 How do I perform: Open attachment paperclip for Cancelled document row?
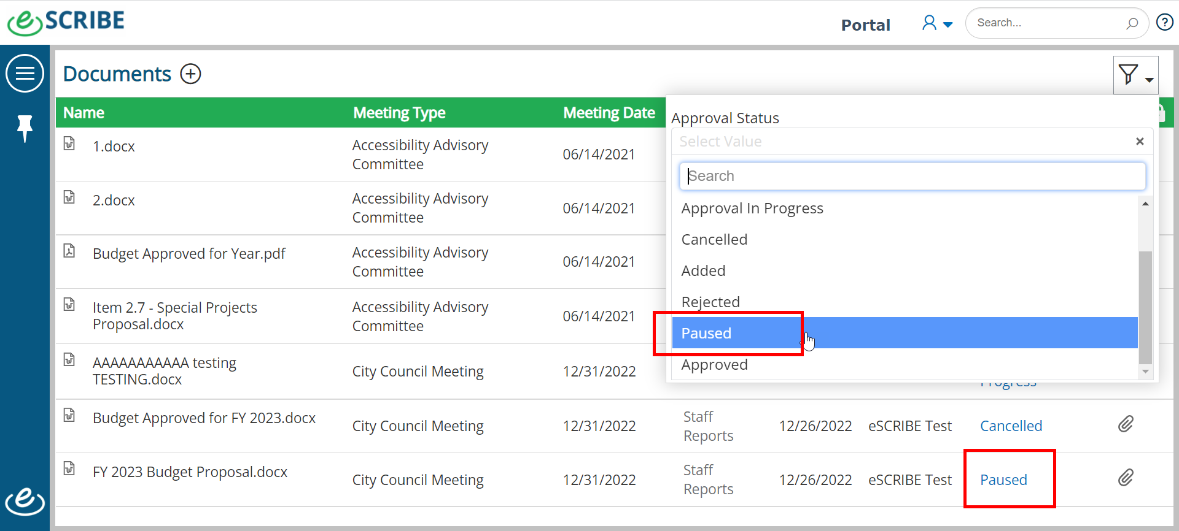tap(1126, 424)
